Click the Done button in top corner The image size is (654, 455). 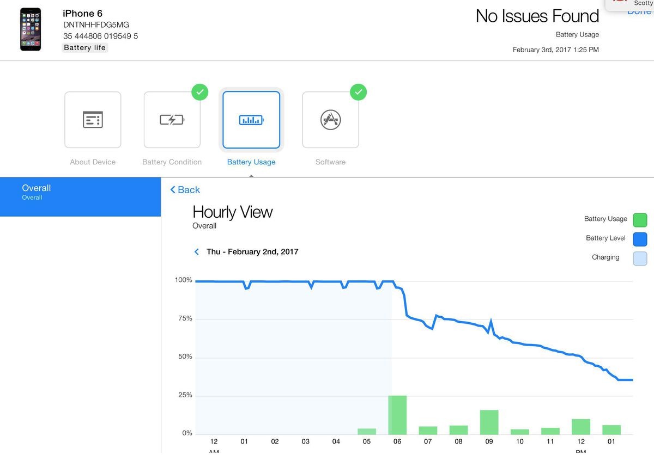point(639,12)
